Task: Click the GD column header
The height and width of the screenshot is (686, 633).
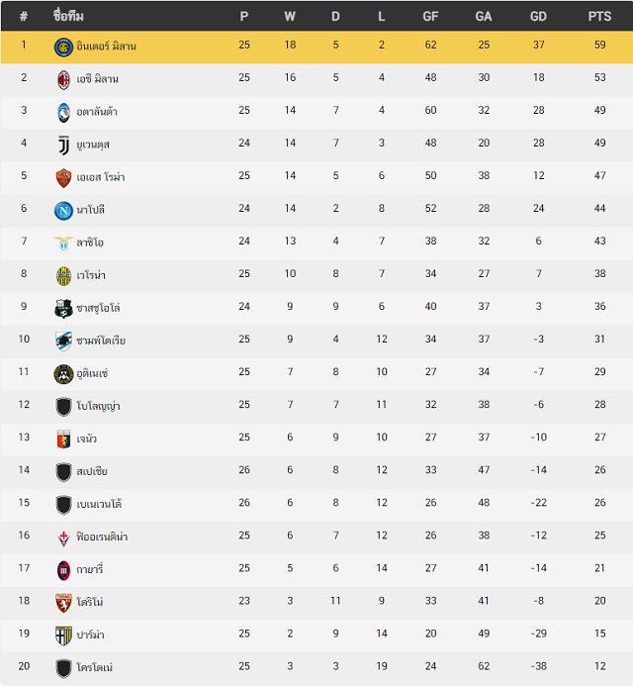Action: click(x=538, y=17)
